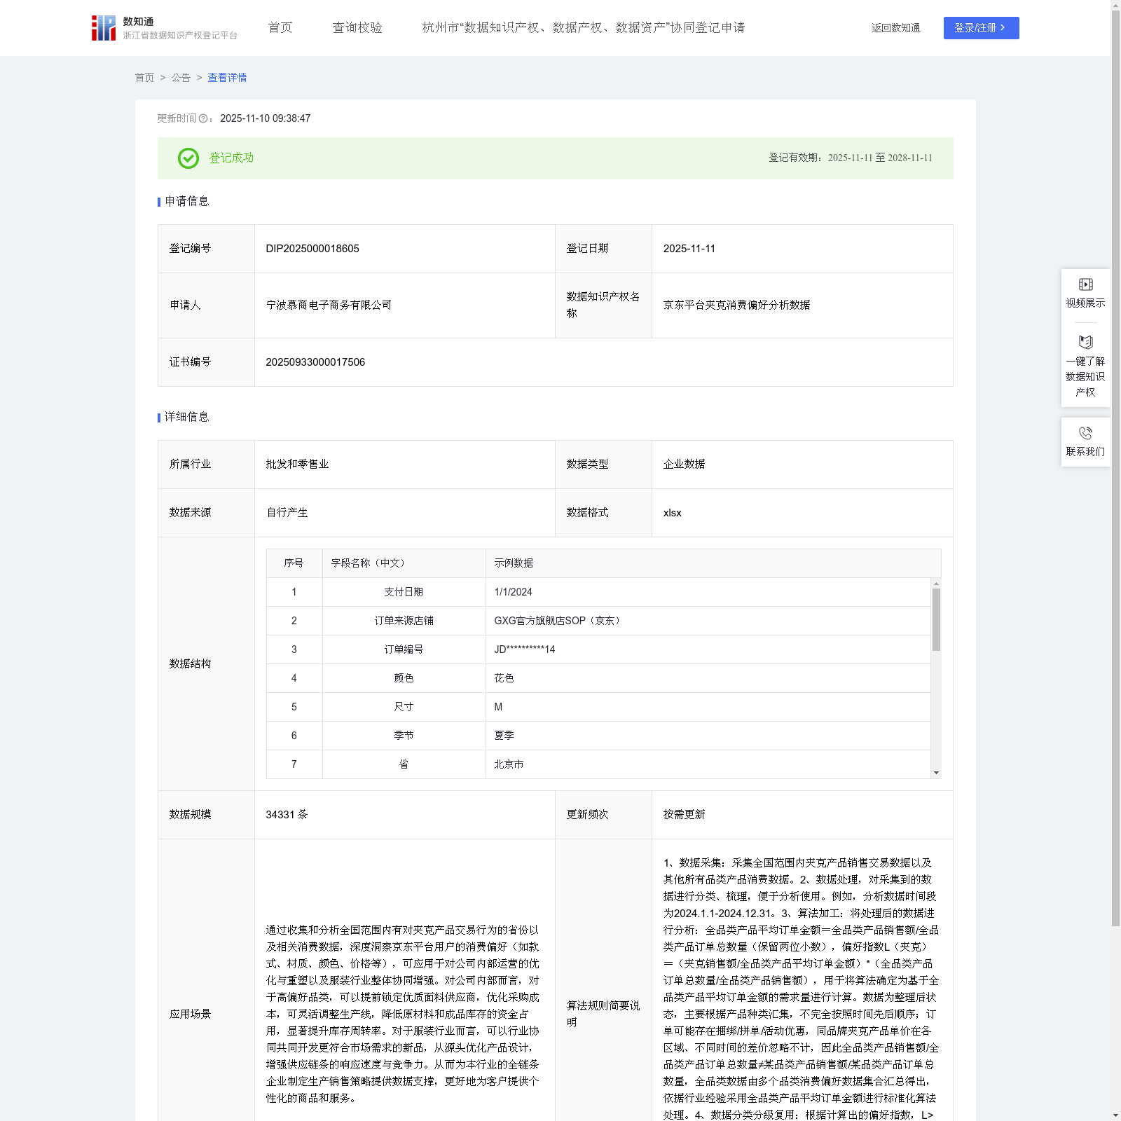Click the 联系我们 phone icon
Image resolution: width=1121 pixels, height=1121 pixels.
tap(1085, 433)
